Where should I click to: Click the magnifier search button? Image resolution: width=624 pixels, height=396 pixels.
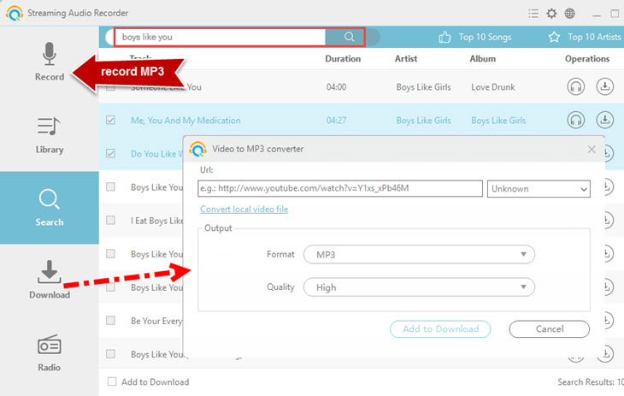click(x=349, y=37)
